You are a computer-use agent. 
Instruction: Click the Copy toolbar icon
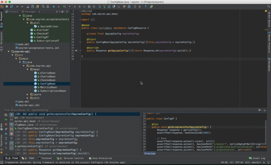point(33,7)
